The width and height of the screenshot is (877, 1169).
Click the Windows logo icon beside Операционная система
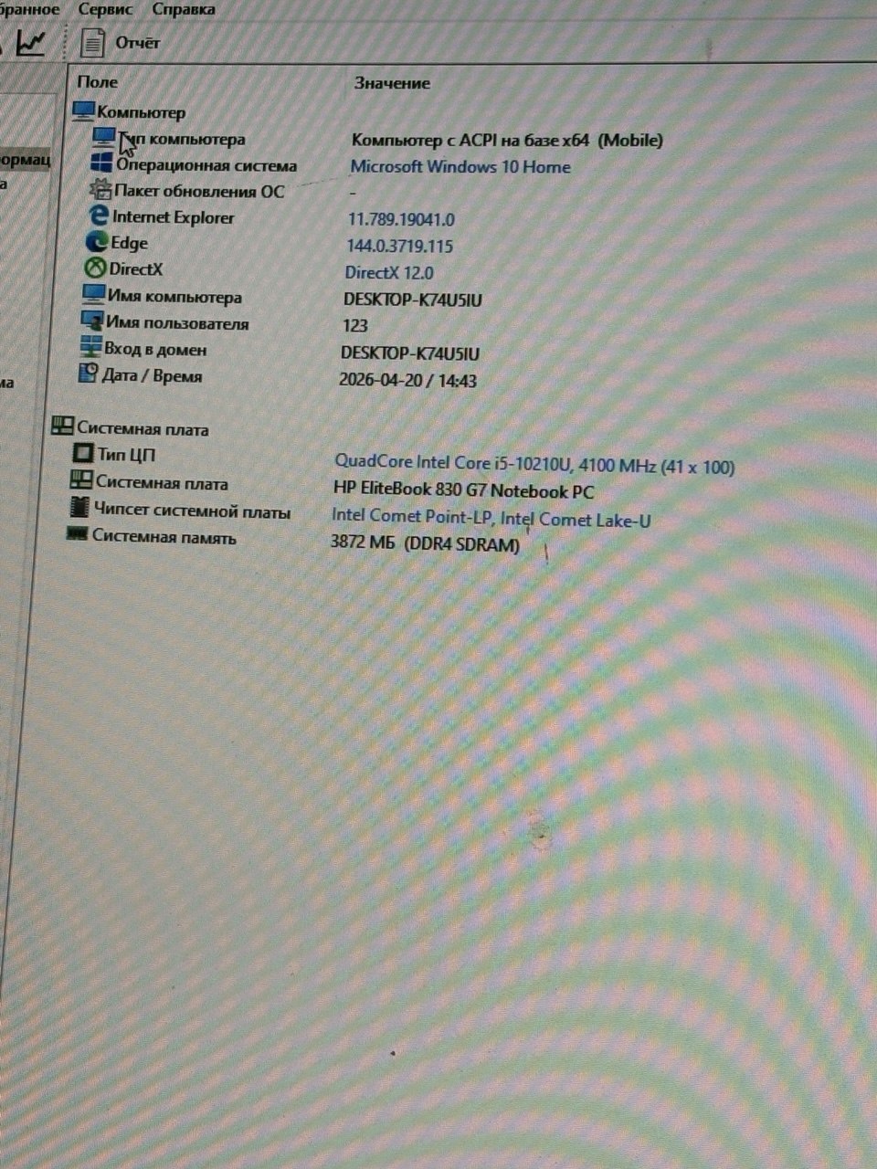pos(101,163)
